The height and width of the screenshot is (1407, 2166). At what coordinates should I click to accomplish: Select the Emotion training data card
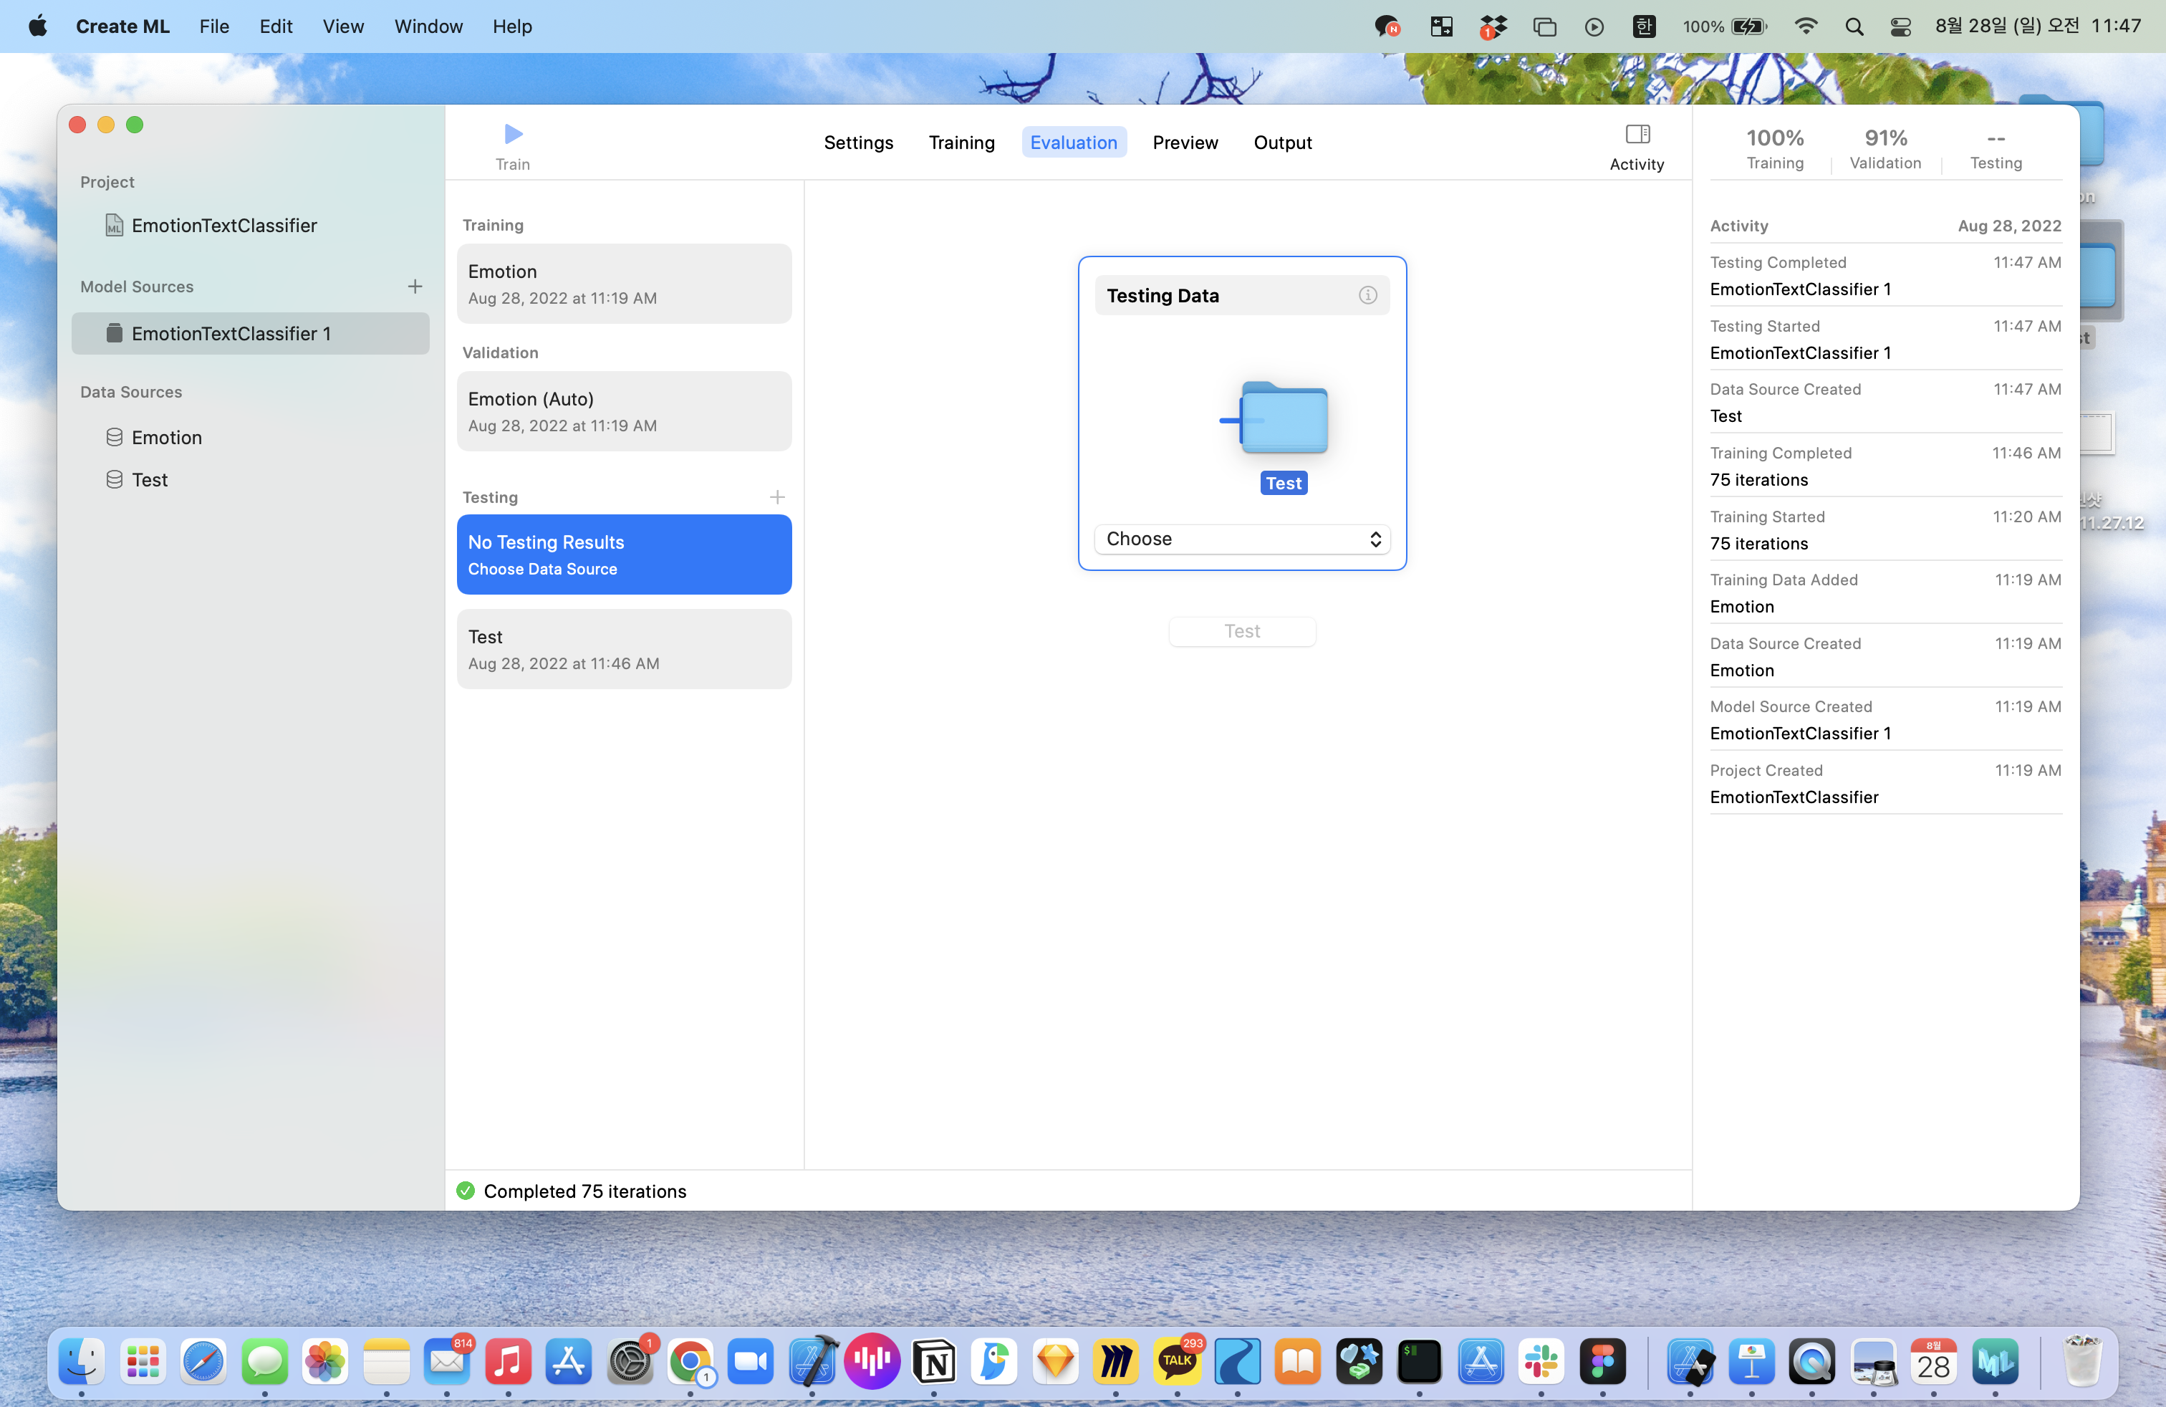tap(625, 284)
